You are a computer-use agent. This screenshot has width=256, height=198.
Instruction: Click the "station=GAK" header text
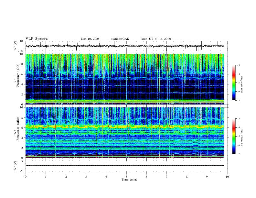click(x=120, y=39)
